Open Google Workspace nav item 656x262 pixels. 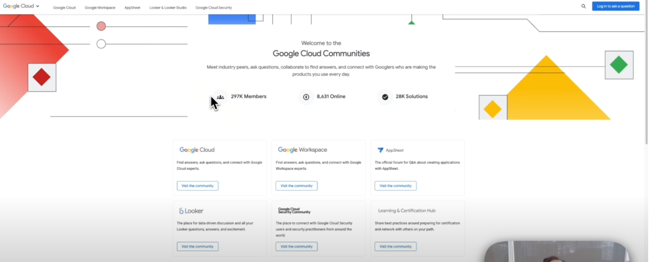[x=100, y=7]
